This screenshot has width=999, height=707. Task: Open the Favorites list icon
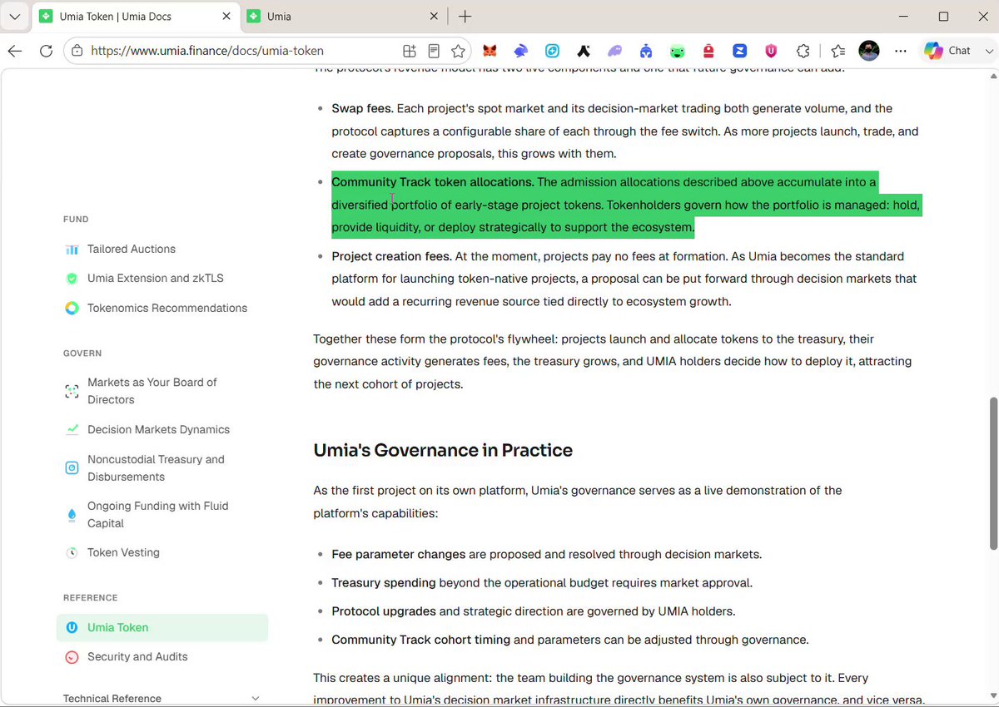click(x=838, y=51)
